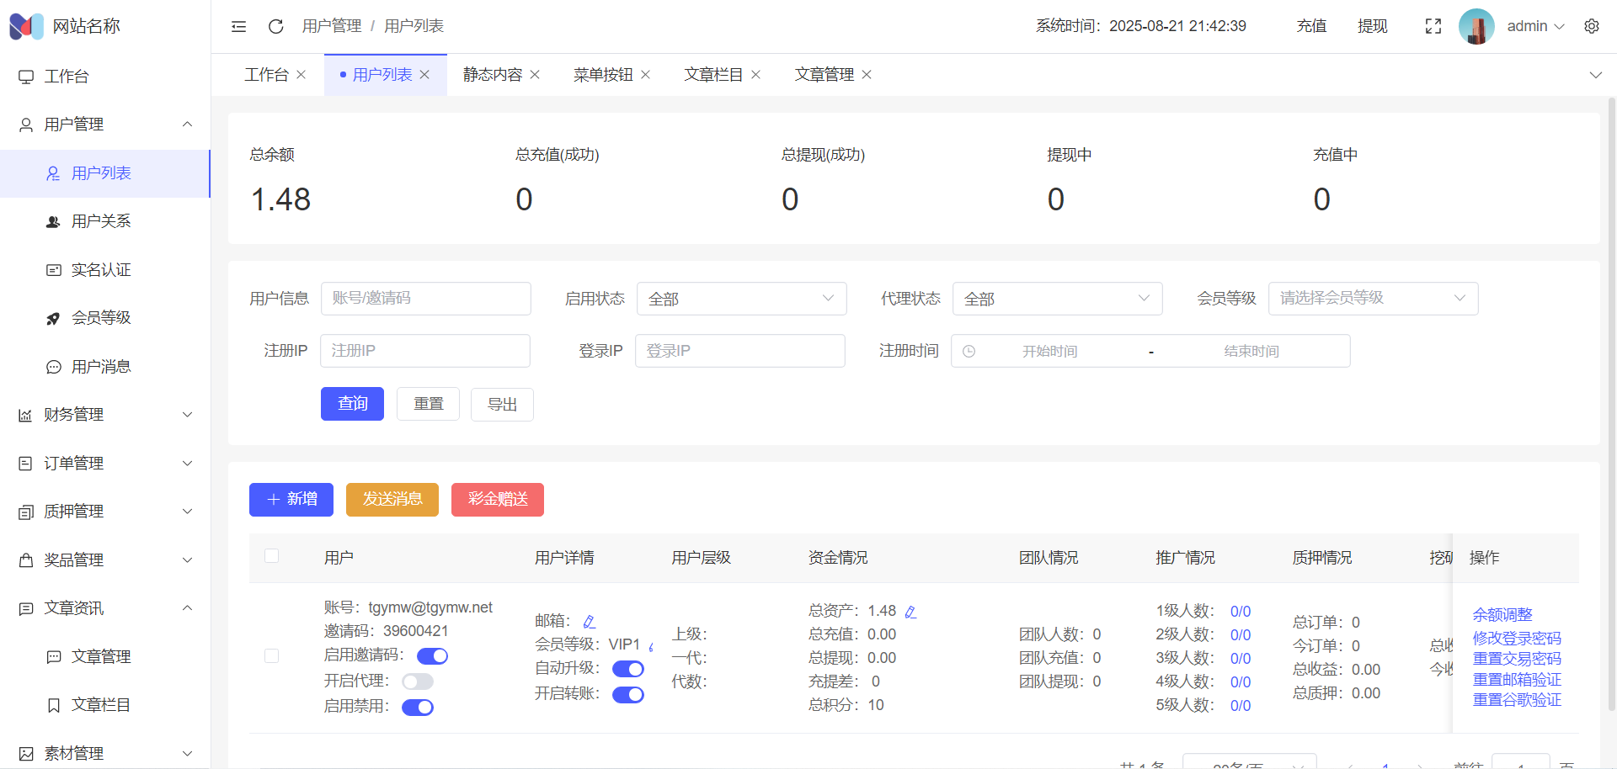This screenshot has height=769, width=1617.
Task: Click the 余额调整 link
Action: [x=1502, y=615]
